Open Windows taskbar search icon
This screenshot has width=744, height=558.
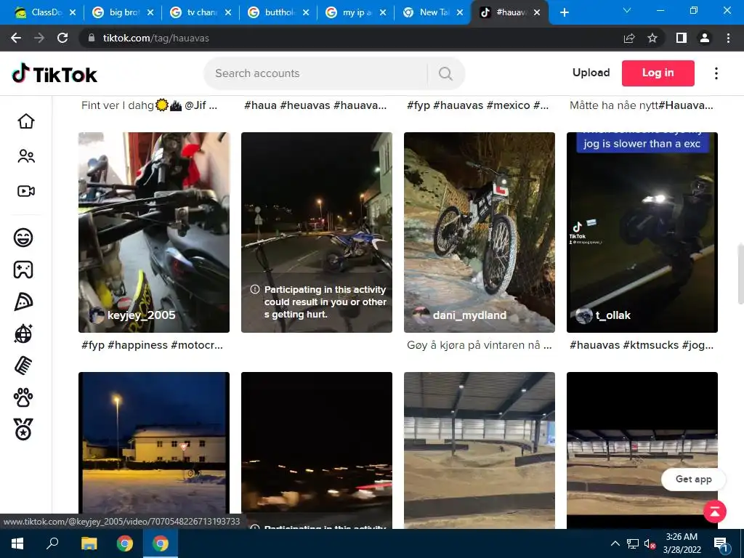pos(52,543)
